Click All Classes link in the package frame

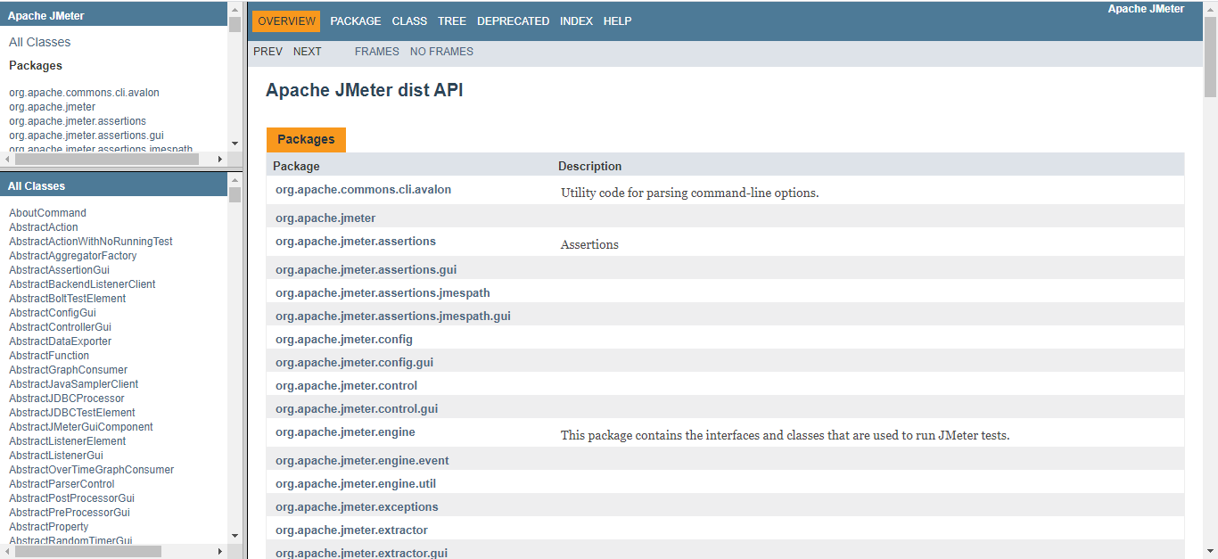pos(39,42)
